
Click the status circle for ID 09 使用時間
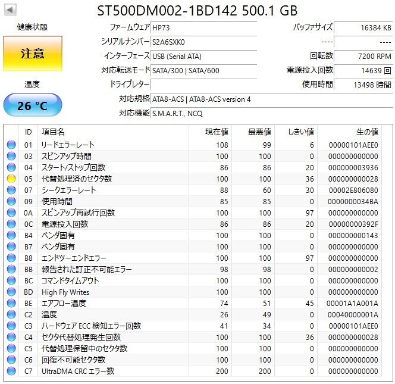pyautogui.click(x=11, y=201)
